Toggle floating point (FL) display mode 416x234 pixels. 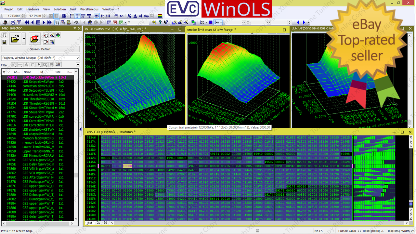(x=89, y=16)
